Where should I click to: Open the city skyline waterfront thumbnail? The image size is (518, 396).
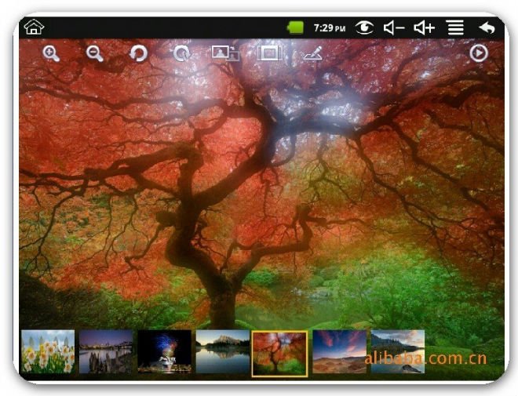tap(106, 351)
